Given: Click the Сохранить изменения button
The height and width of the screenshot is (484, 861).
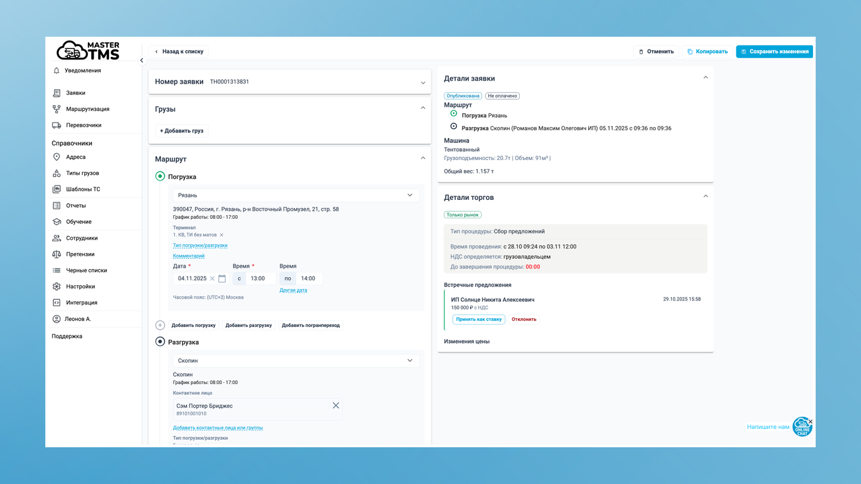Looking at the screenshot, I should tap(774, 51).
